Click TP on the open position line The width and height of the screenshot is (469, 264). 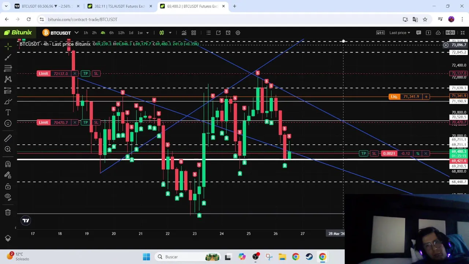pos(363,153)
